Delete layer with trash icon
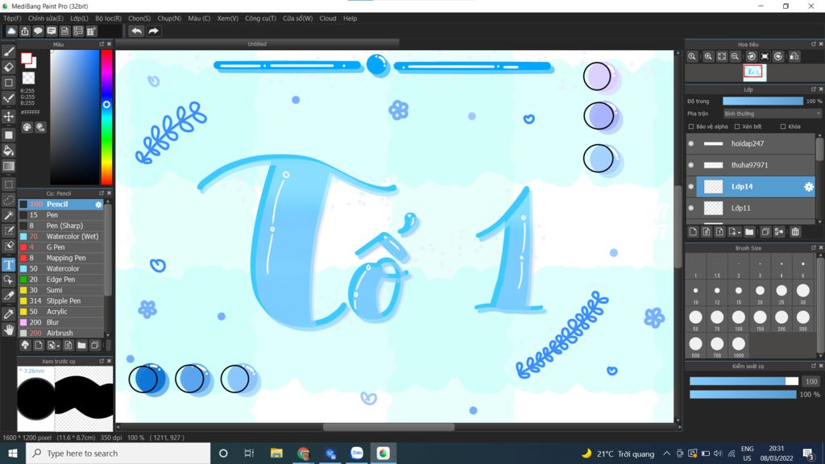This screenshot has width=825, height=464. pos(795,231)
